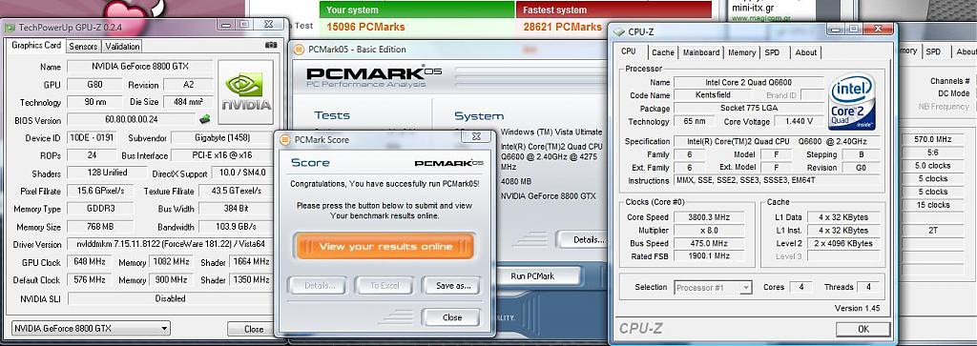Click the To Excel button in score dialog
Screen dimensions: 977x346
pos(384,286)
